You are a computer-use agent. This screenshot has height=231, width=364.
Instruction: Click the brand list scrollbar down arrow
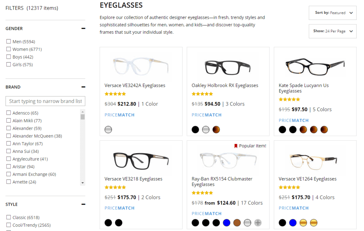coord(83,183)
